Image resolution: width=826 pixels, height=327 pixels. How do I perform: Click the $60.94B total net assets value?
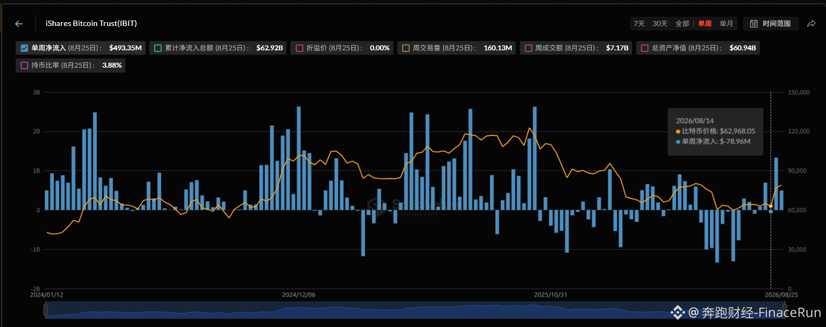743,48
